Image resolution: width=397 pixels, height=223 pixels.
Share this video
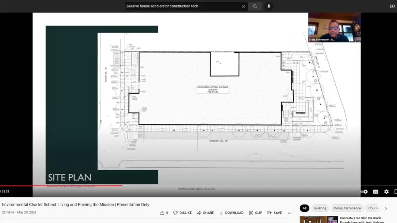[205, 213]
